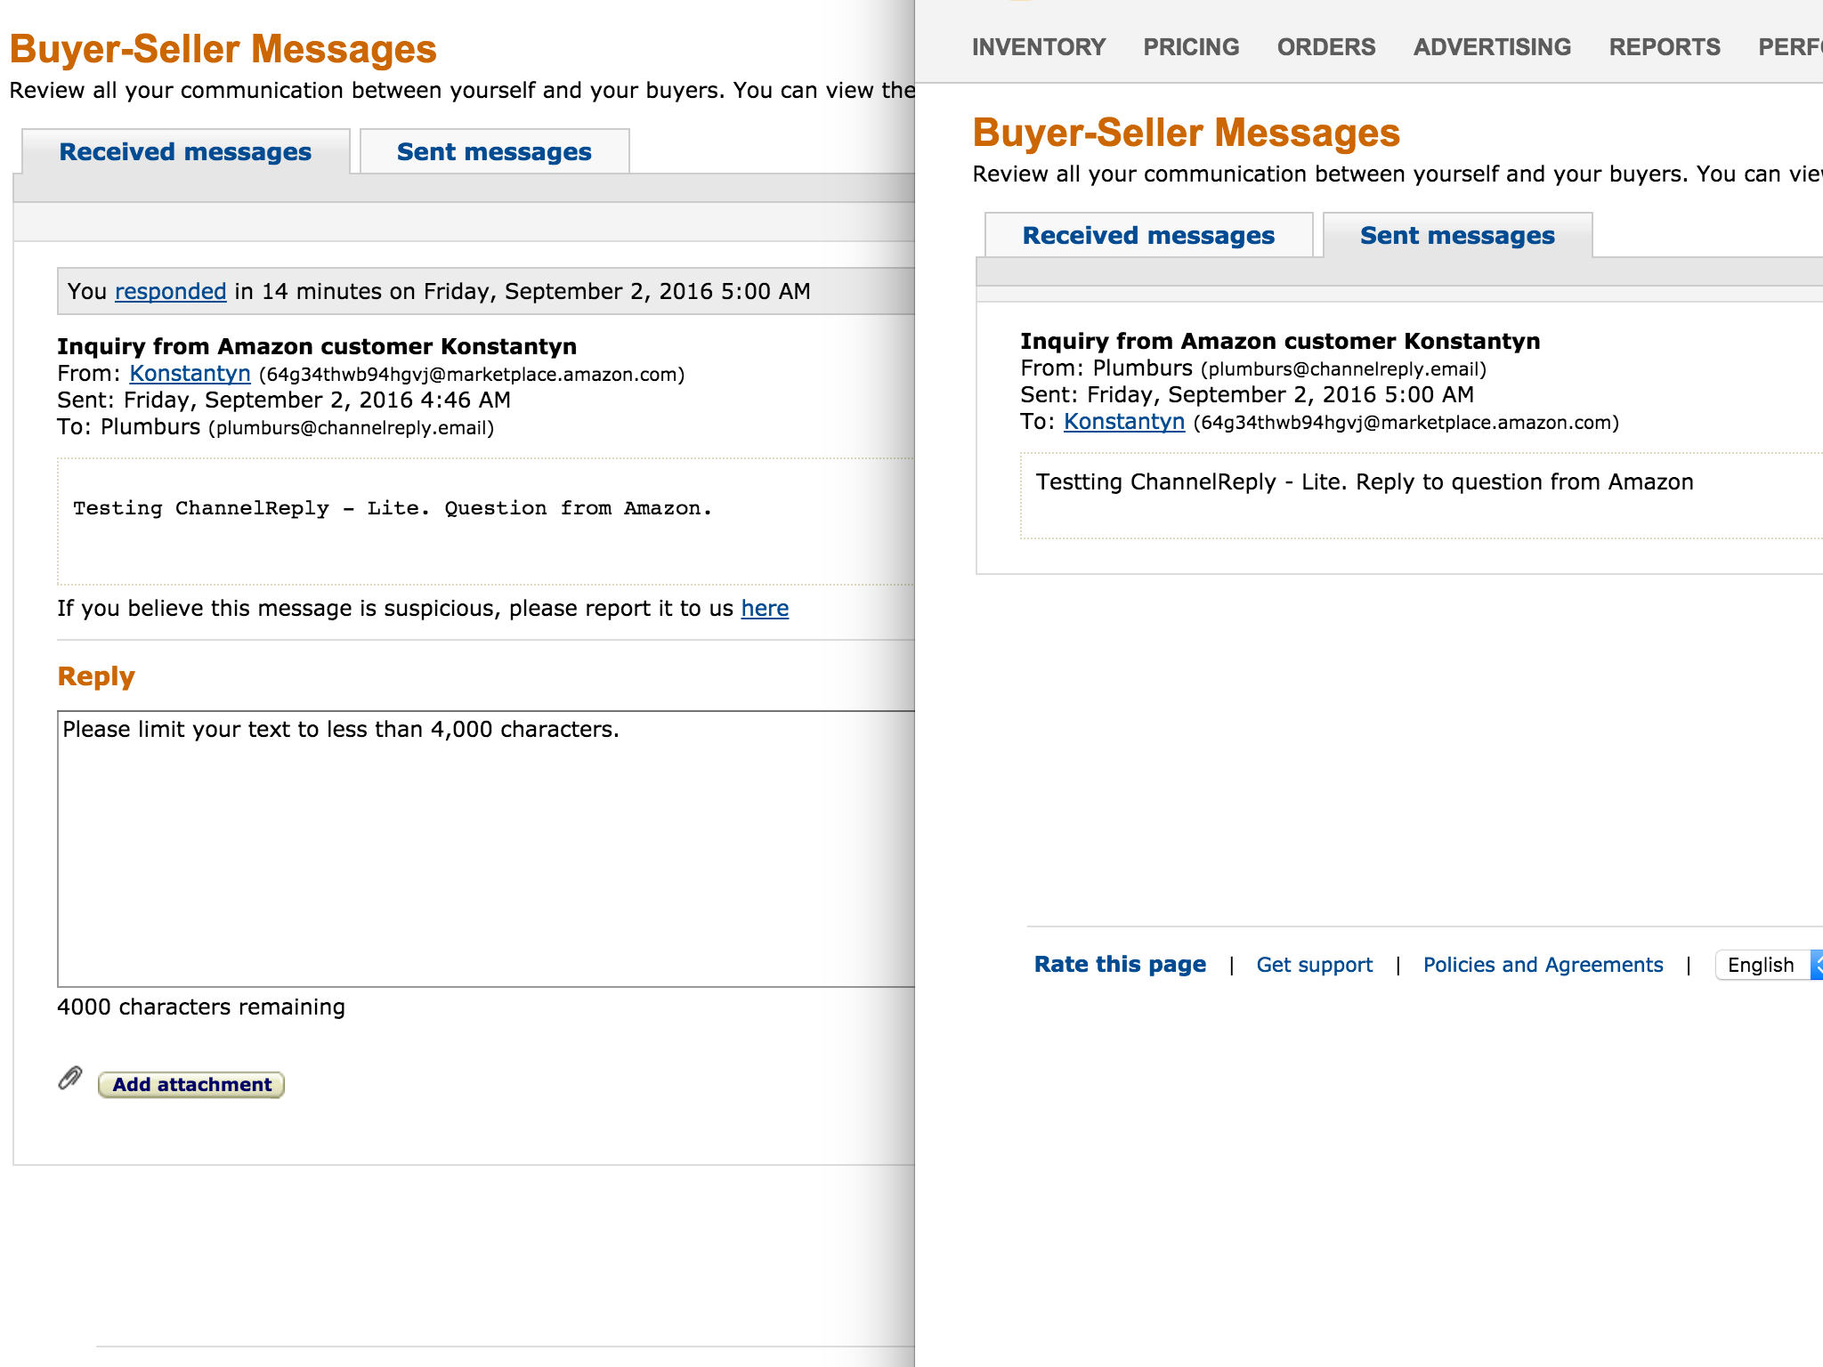Image resolution: width=1823 pixels, height=1367 pixels.
Task: Open Policies and Agreements link
Action: pyautogui.click(x=1543, y=965)
